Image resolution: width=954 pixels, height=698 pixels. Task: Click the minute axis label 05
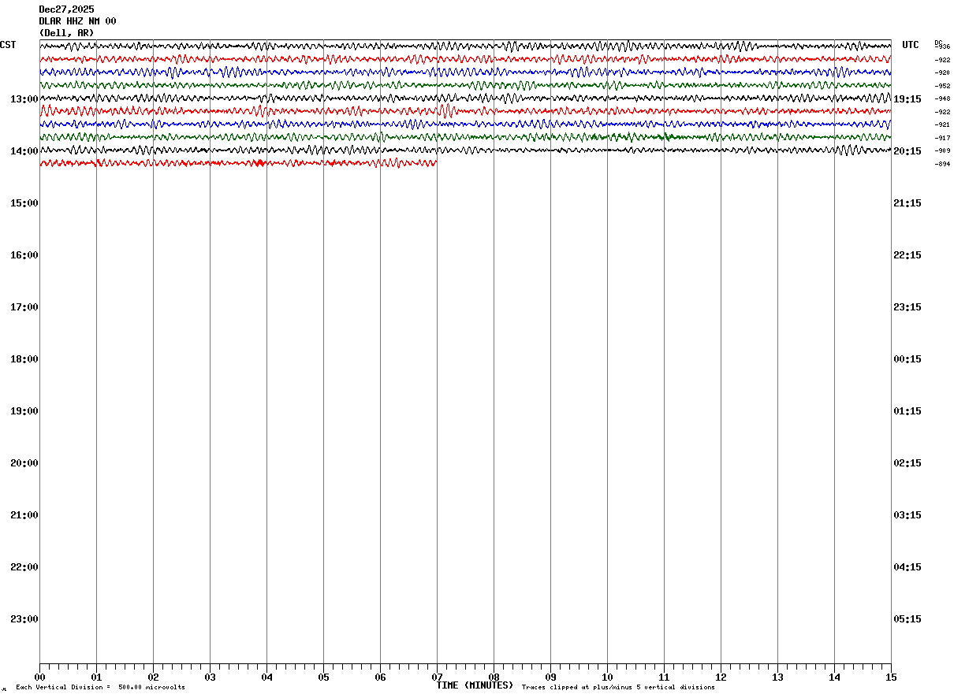coord(323,678)
